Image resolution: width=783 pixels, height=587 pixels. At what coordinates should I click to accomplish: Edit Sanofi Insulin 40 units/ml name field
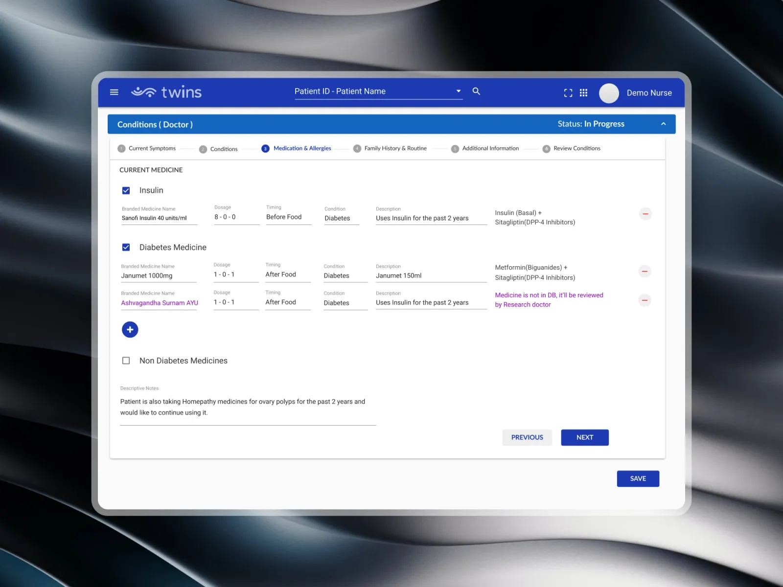point(160,215)
